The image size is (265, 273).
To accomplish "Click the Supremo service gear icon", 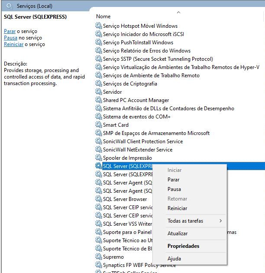I will click(98, 257).
